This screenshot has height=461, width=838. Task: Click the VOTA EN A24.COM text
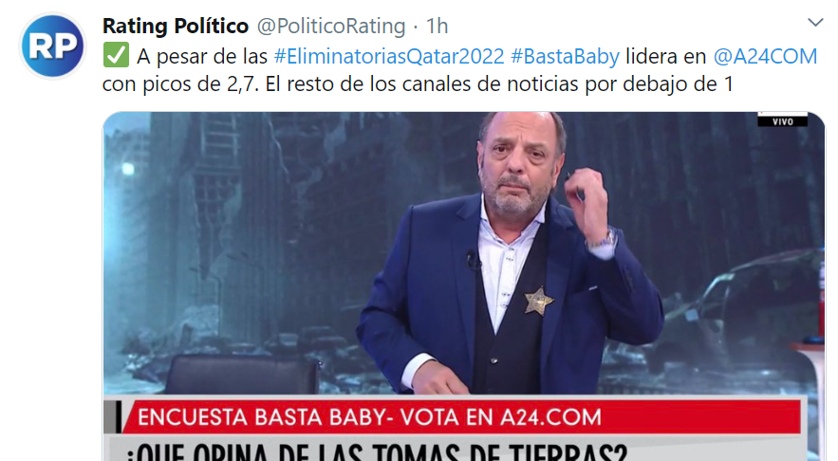(501, 417)
